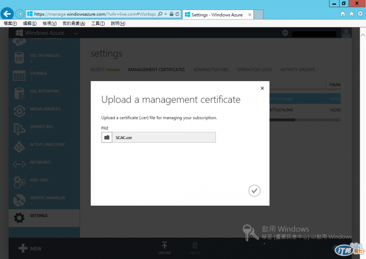Select certificate row with thumbprint 14226
The width and height of the screenshot is (366, 259).
pyautogui.click(x=305, y=110)
